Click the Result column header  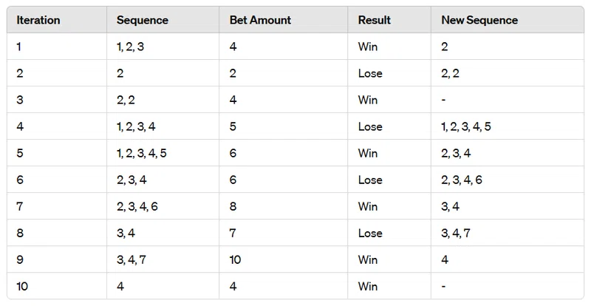point(374,20)
